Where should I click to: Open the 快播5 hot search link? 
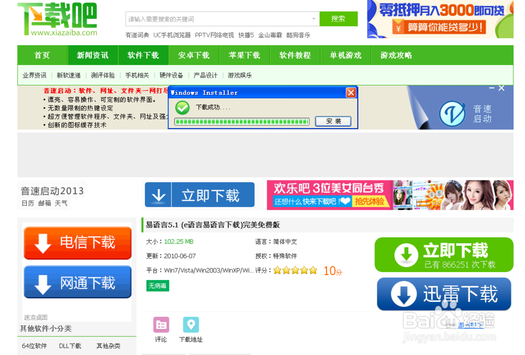(246, 35)
